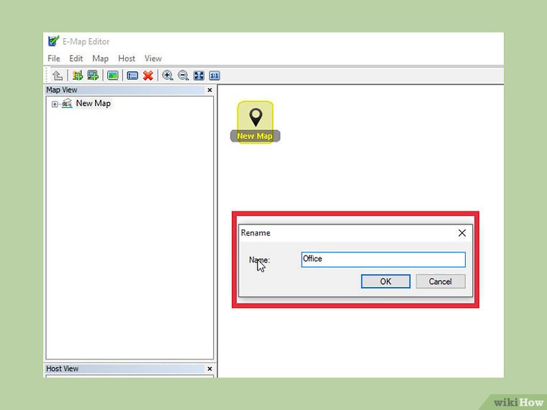Open the Host menu

127,58
